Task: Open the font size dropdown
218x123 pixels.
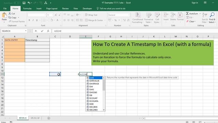Action: [52, 15]
